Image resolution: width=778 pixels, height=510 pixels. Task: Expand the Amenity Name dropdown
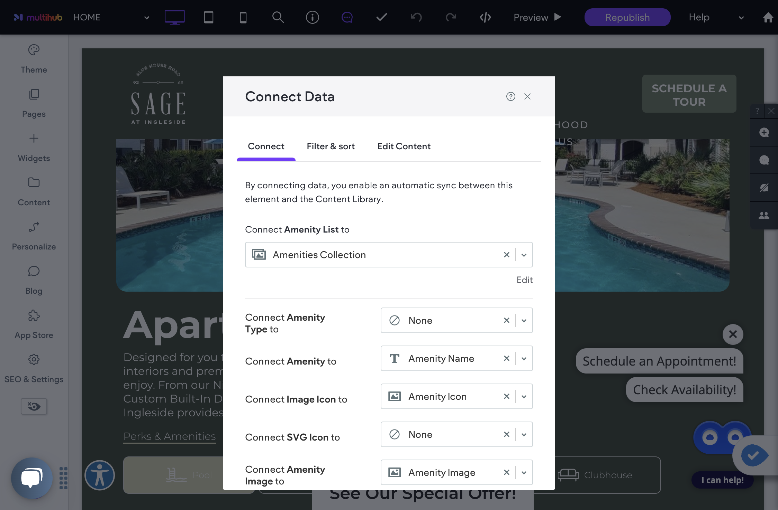(524, 359)
